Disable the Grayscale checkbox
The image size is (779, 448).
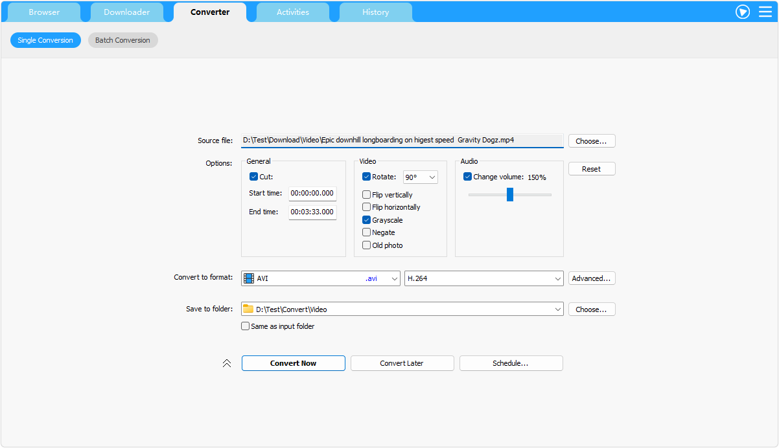coord(366,220)
